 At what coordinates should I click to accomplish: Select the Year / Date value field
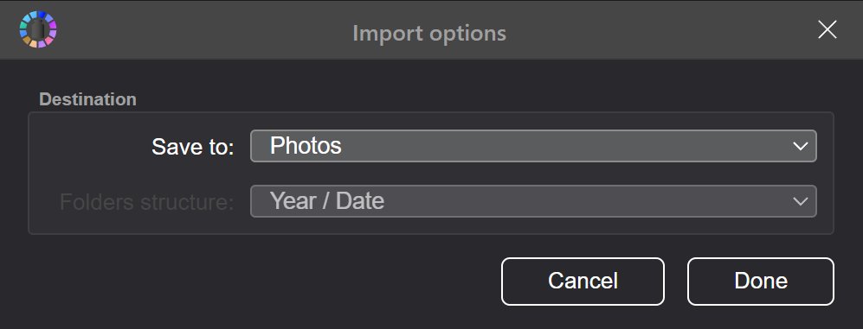tap(327, 201)
